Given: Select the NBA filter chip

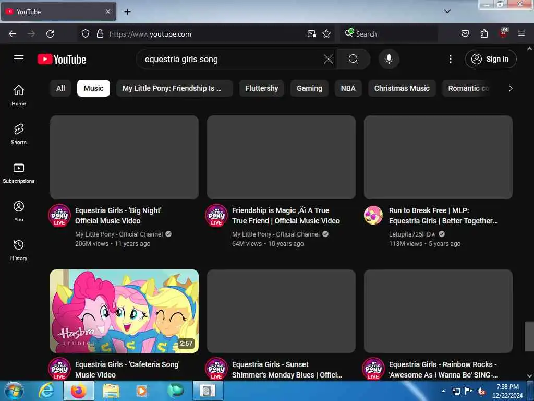Looking at the screenshot, I should (x=348, y=88).
